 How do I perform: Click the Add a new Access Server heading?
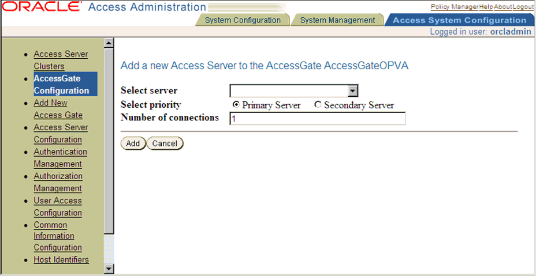pyautogui.click(x=265, y=66)
